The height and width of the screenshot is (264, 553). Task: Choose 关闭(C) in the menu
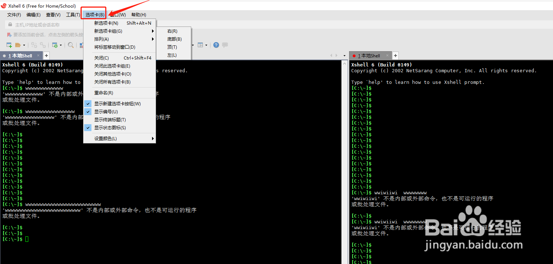click(120, 58)
